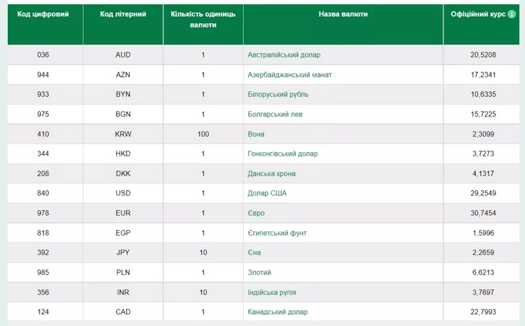This screenshot has width=525, height=326.
Task: Click the Білоруський рубль currency name
Action: pyautogui.click(x=278, y=94)
